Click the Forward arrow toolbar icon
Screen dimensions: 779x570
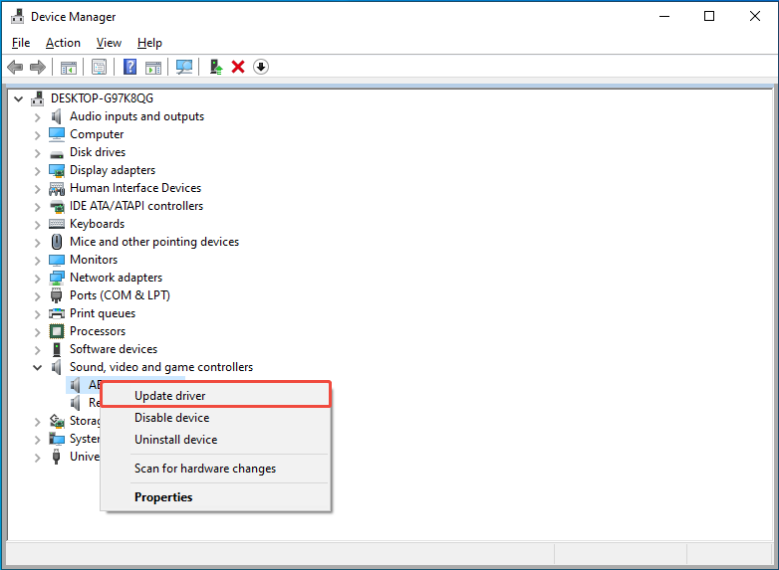click(x=38, y=67)
